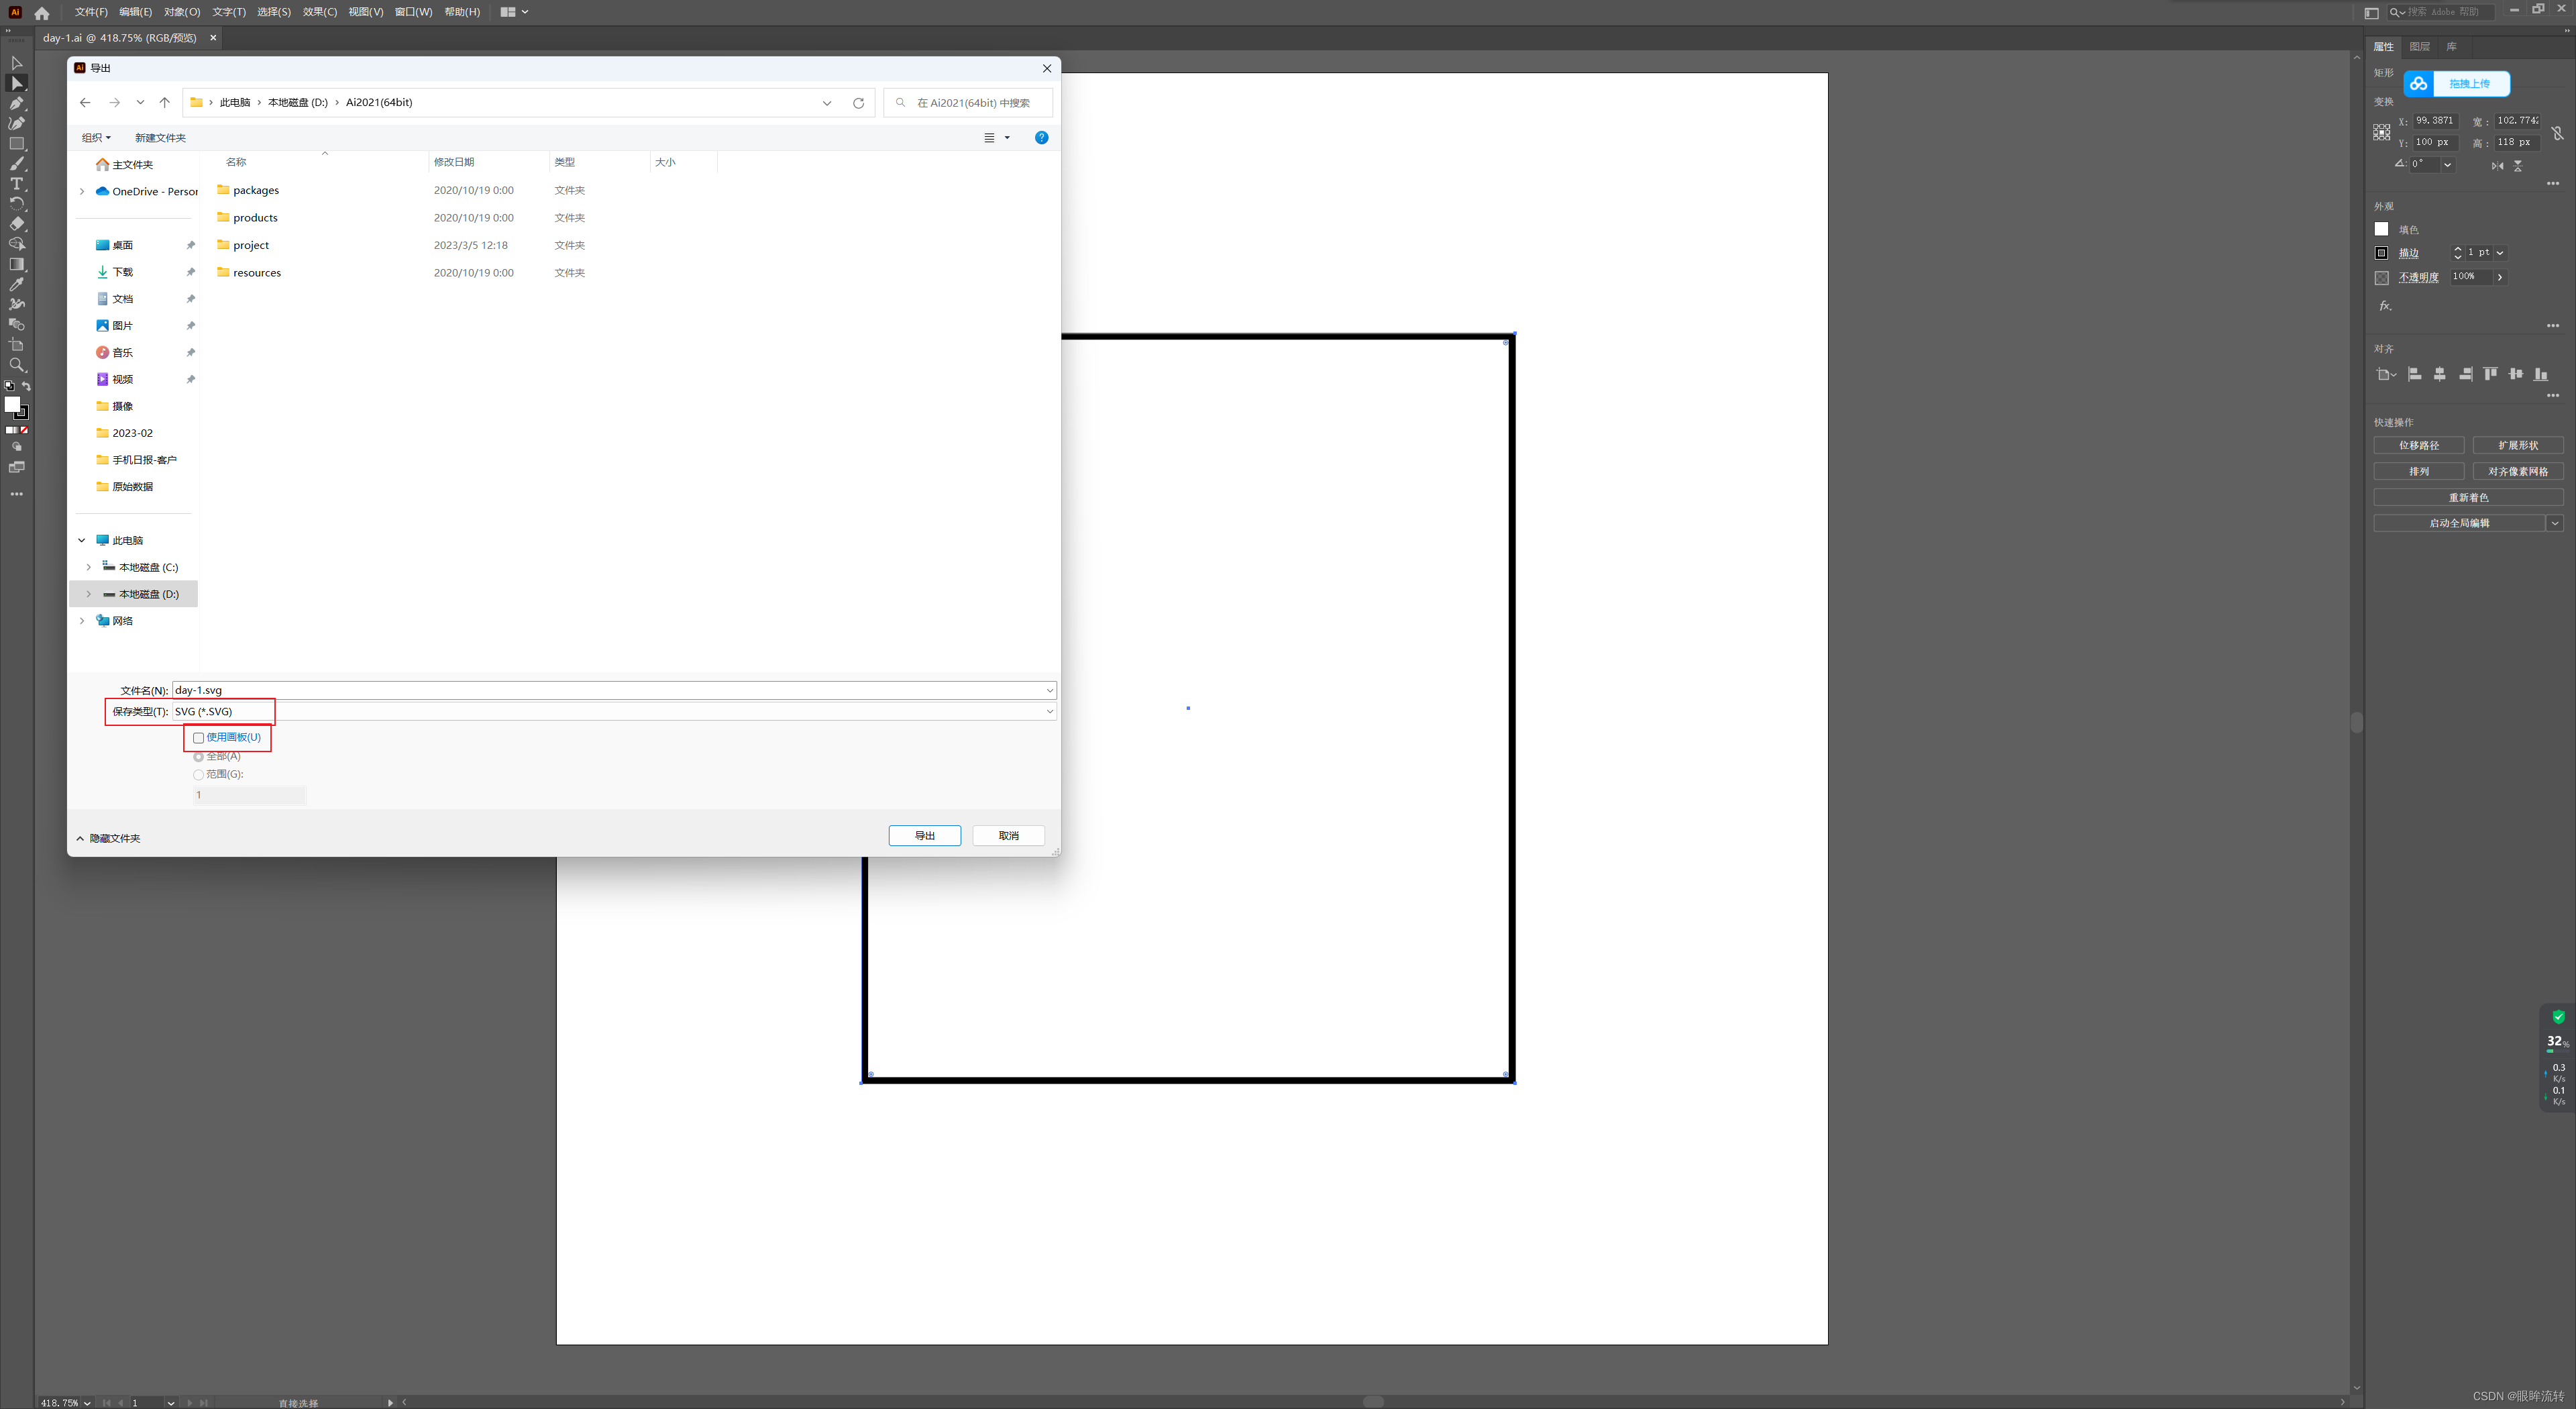This screenshot has height=1409, width=2576.
Task: Select the Shape Builder tool
Action: [17, 244]
